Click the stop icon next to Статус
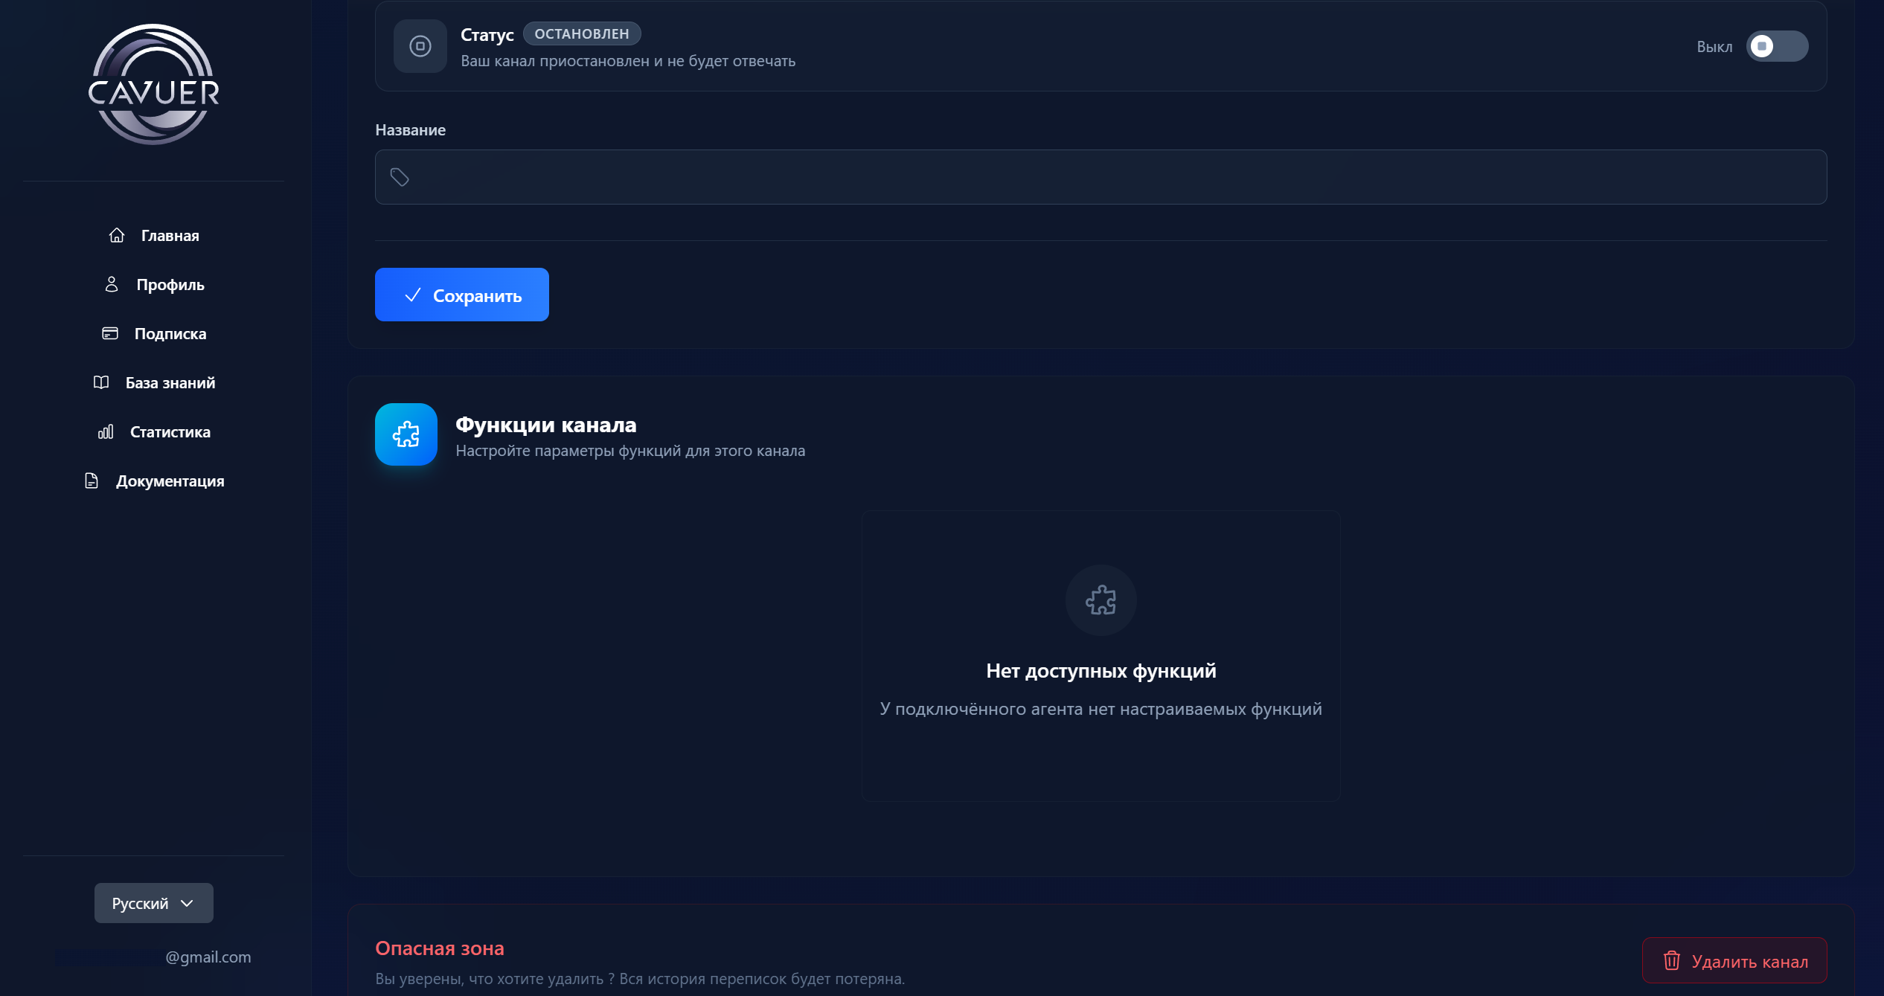Image resolution: width=1884 pixels, height=996 pixels. click(x=420, y=46)
